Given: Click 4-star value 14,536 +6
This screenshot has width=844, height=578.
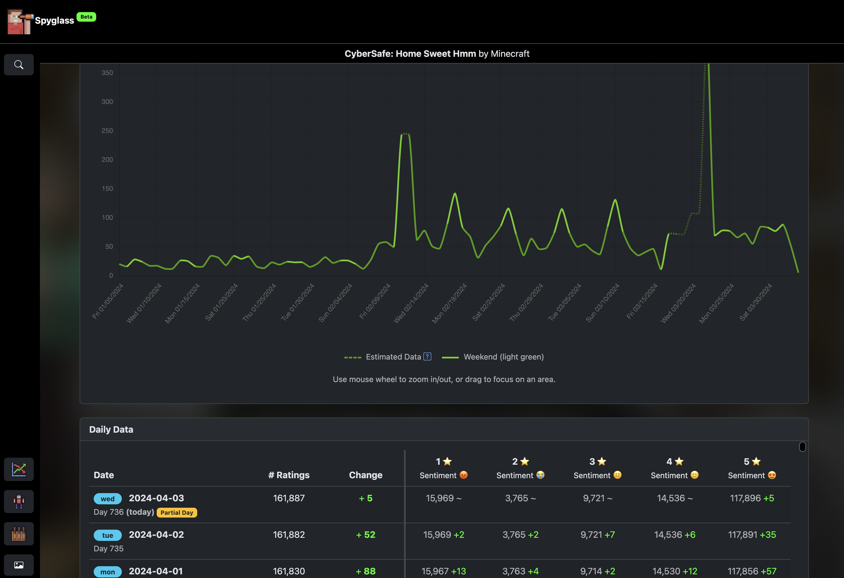Looking at the screenshot, I should click(675, 535).
